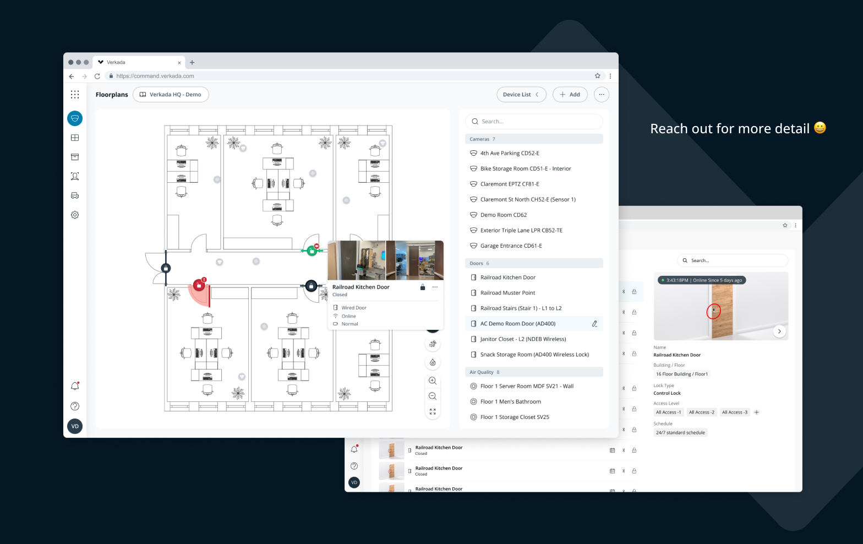863x544 pixels.
Task: Open the vehicle icon in sidebar
Action: [x=75, y=195]
